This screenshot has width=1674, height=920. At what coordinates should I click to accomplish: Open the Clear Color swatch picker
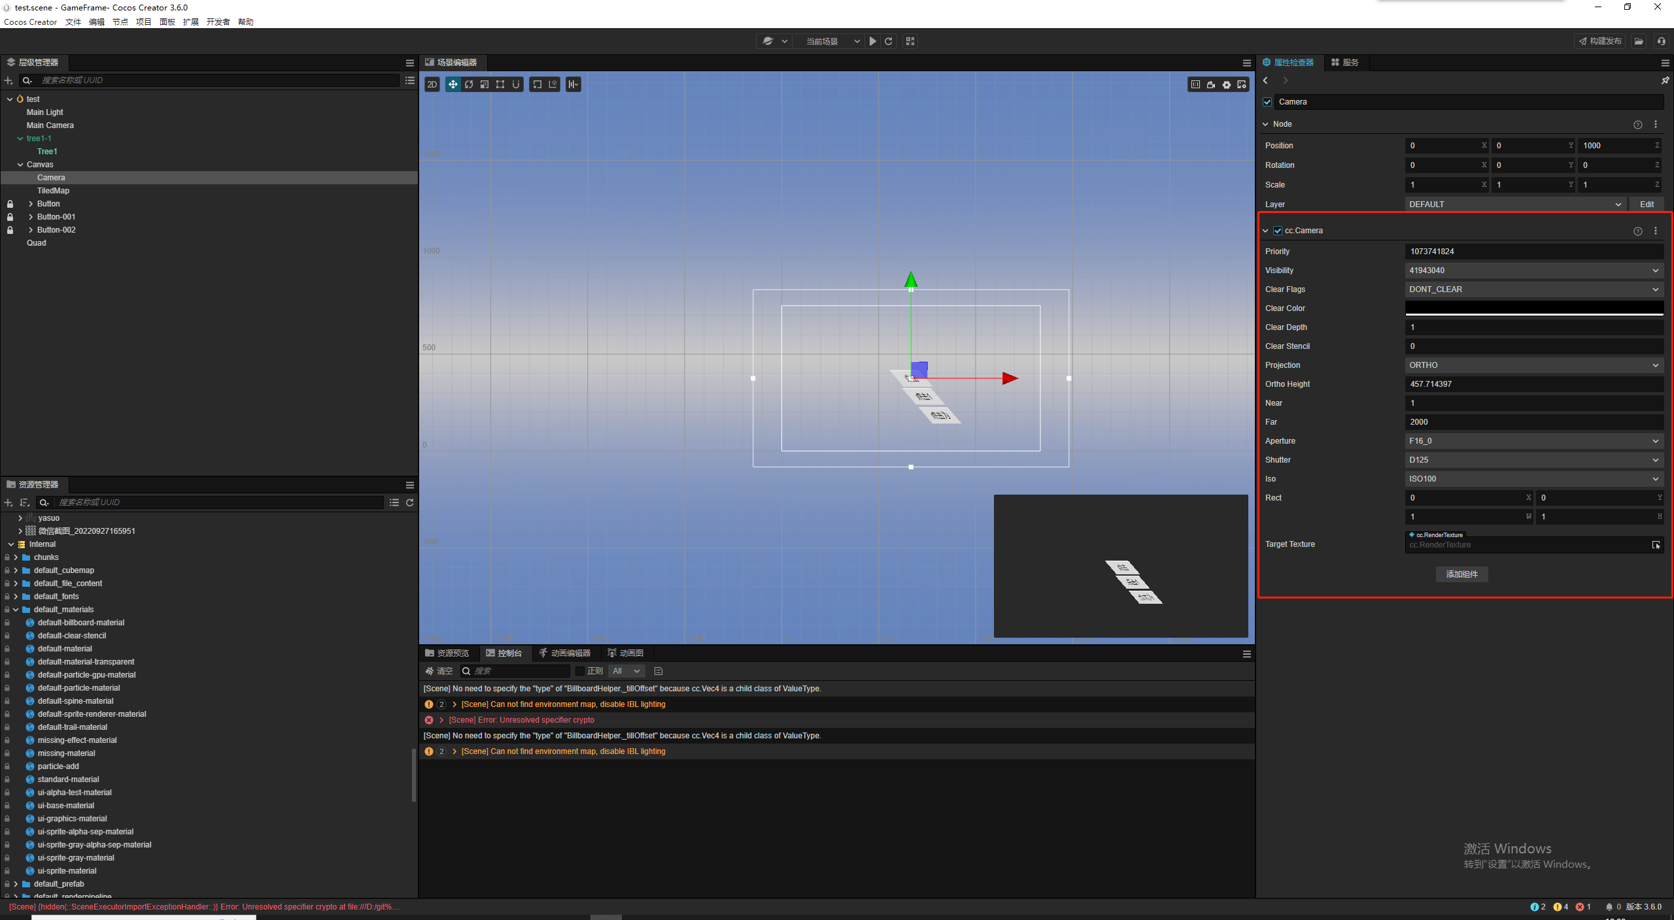coord(1533,308)
